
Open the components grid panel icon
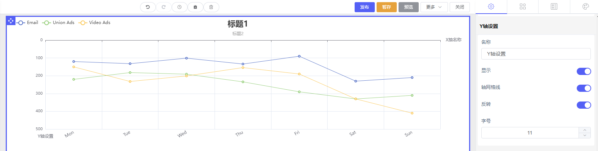(523, 6)
